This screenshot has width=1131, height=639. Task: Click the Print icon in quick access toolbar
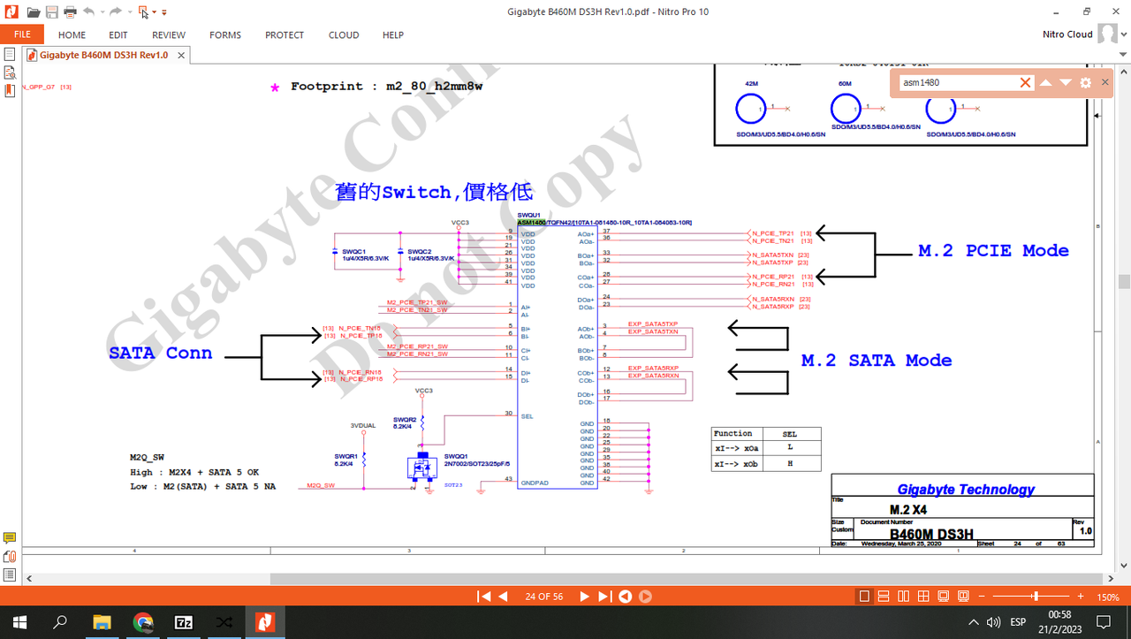[70, 12]
